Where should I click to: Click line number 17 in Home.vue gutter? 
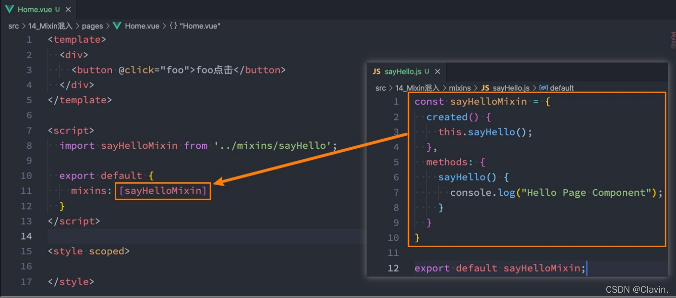tap(27, 282)
